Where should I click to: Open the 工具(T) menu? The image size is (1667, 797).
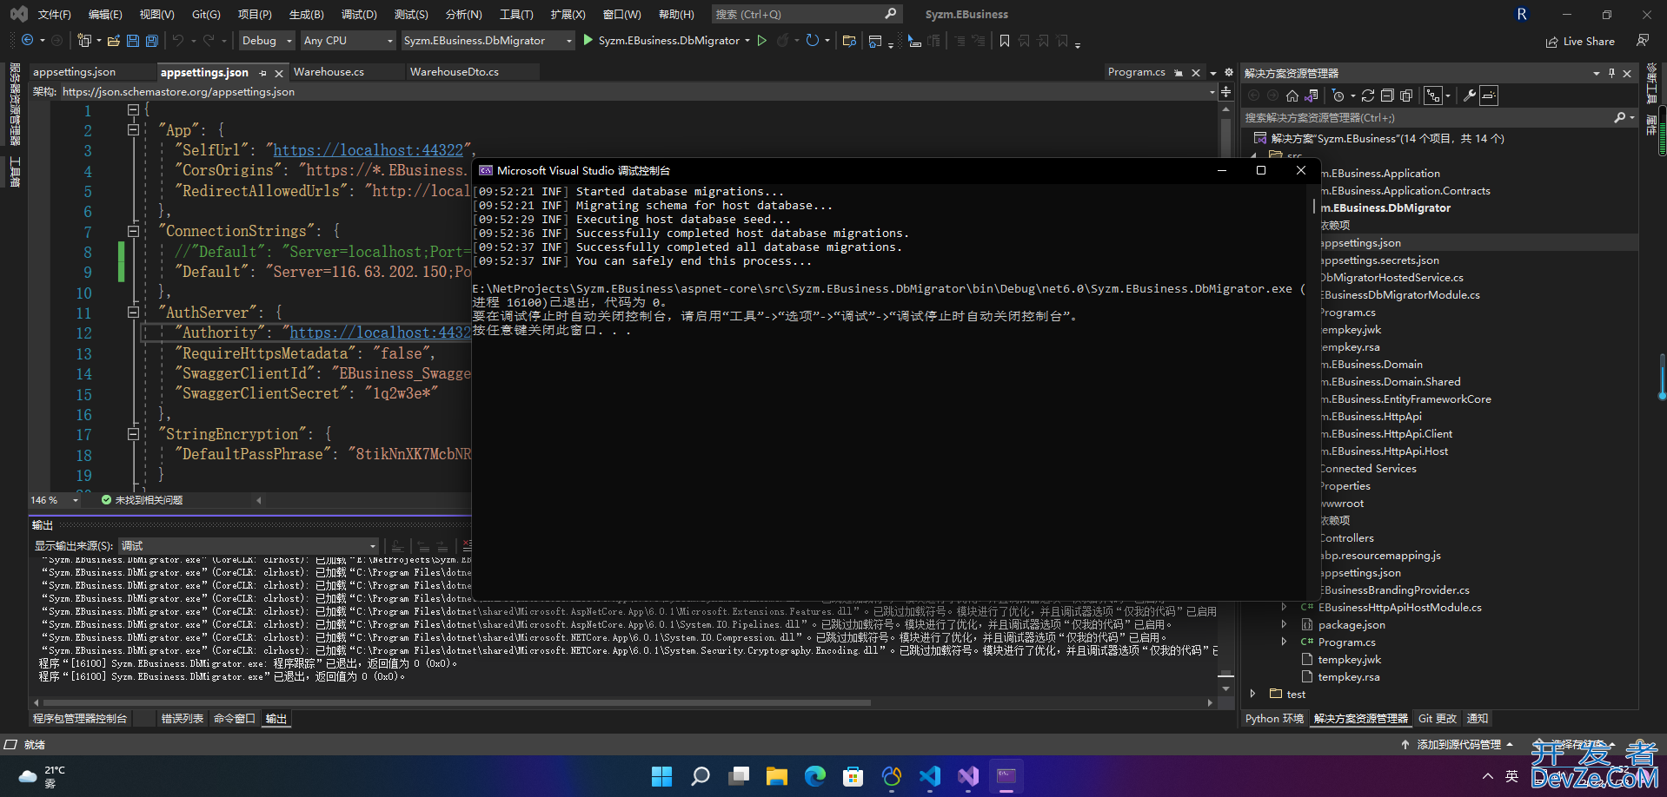(516, 15)
